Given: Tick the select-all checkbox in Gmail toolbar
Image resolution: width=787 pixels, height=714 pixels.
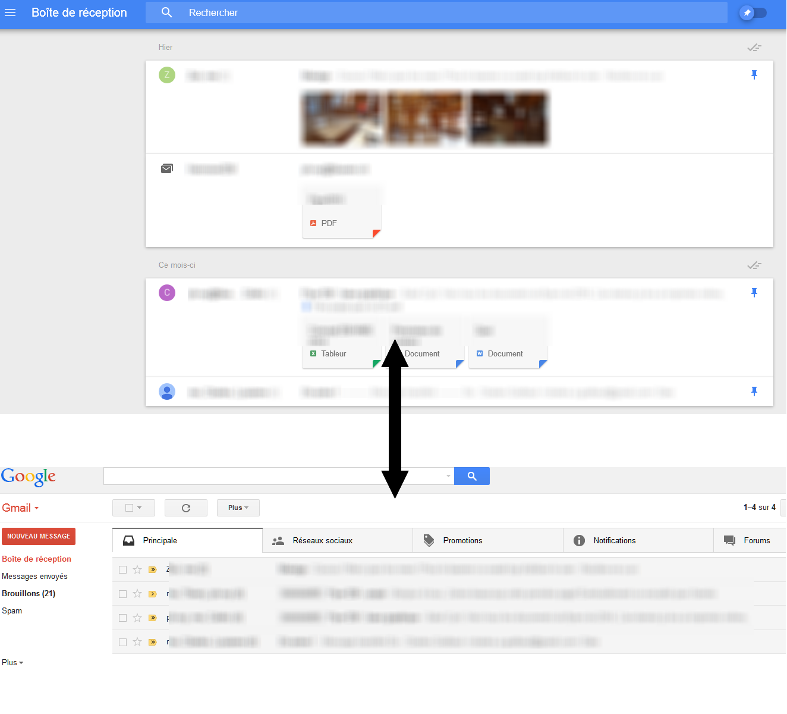Looking at the screenshot, I should pyautogui.click(x=129, y=508).
